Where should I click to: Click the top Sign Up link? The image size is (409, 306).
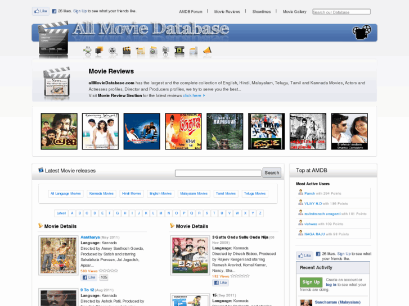pyautogui.click(x=80, y=11)
